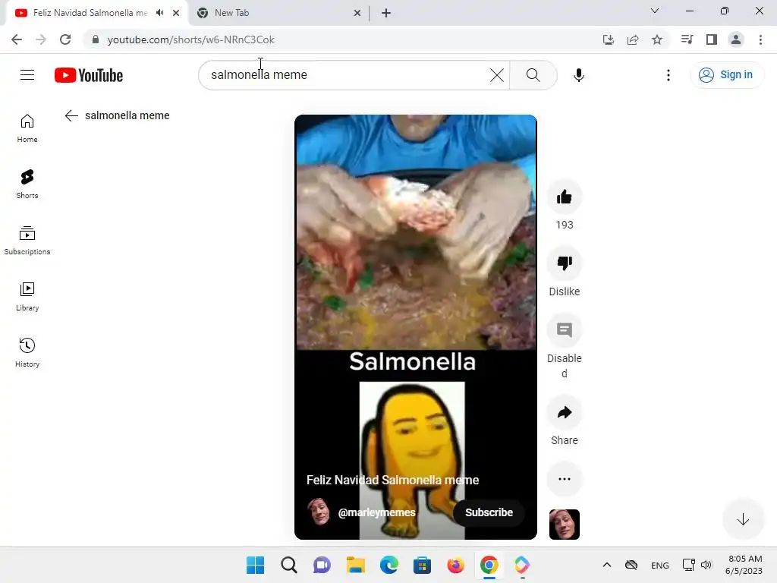Focus the address bar URL

pyautogui.click(x=190, y=39)
